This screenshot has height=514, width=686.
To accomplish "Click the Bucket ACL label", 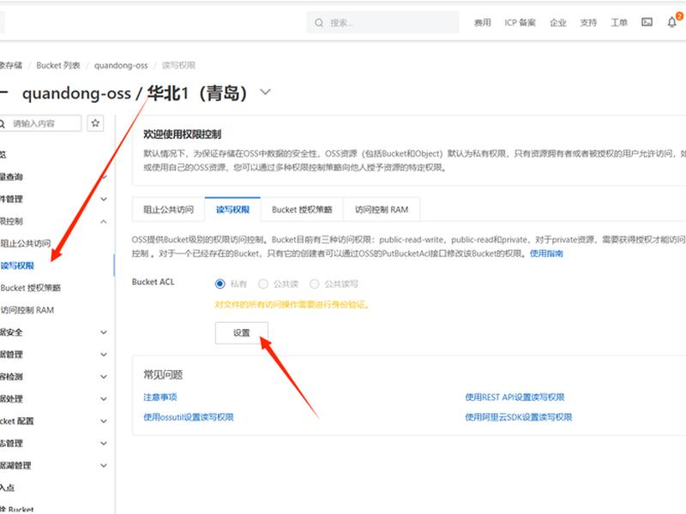I will (x=153, y=282).
